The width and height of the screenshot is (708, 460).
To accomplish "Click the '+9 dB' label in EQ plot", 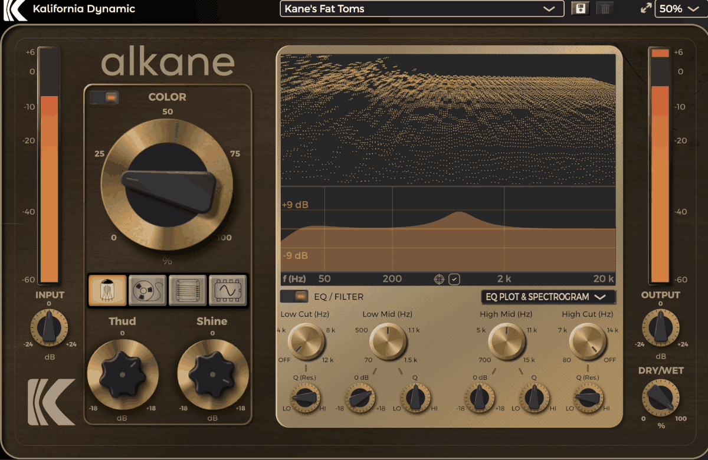I will point(295,205).
